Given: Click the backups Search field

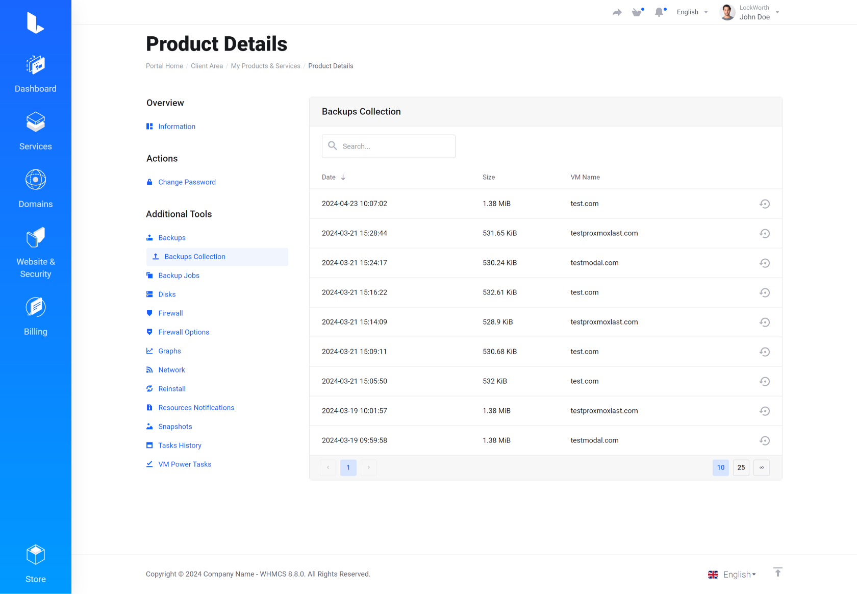Looking at the screenshot, I should click(389, 146).
